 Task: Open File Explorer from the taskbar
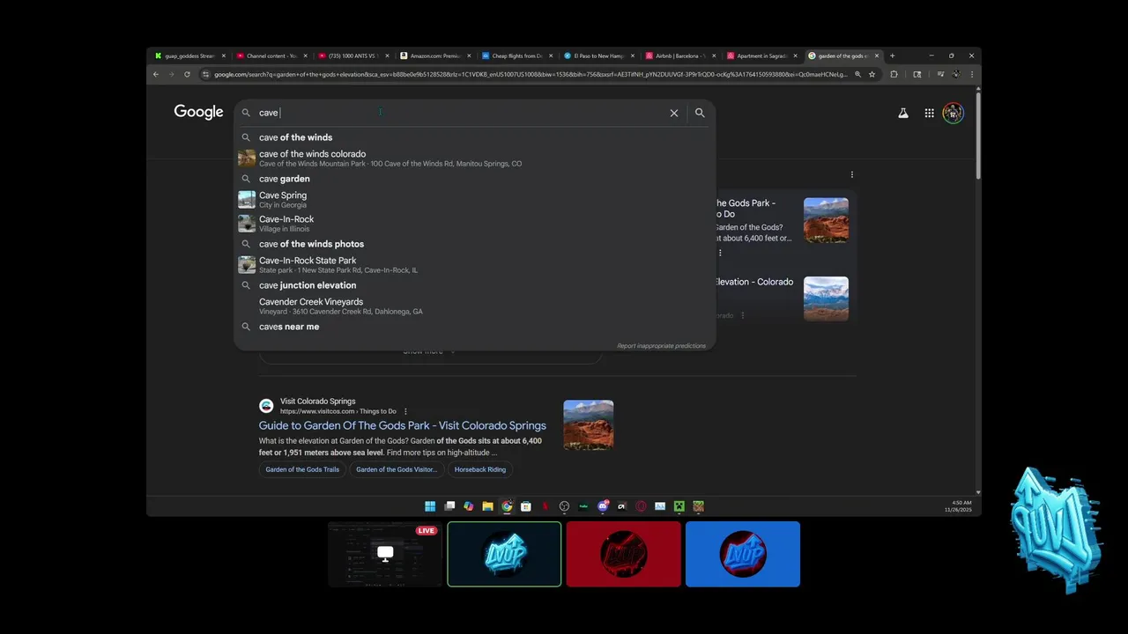click(x=487, y=506)
